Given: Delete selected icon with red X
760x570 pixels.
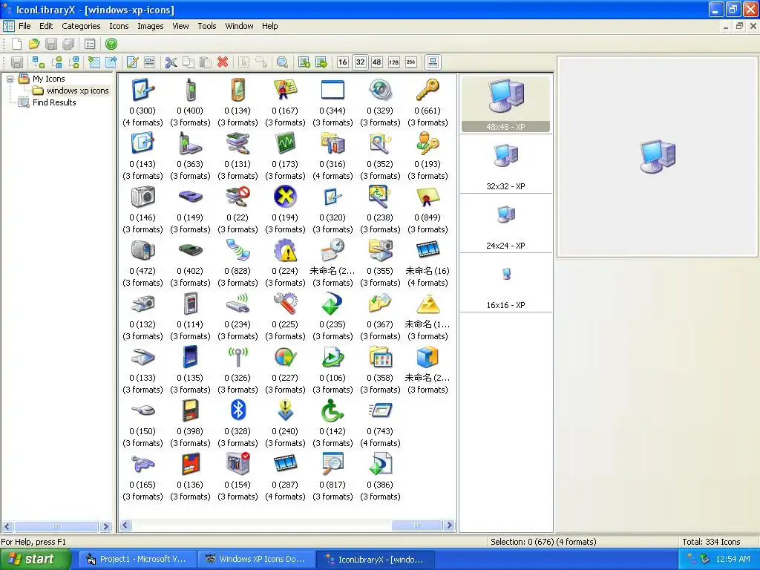Looking at the screenshot, I should 223,62.
